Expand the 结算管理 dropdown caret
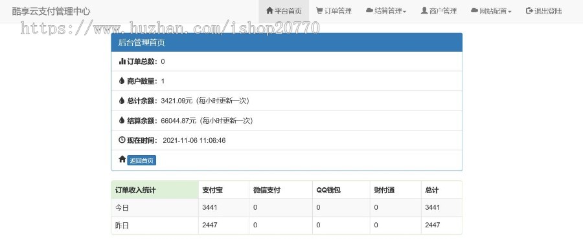 coord(404,12)
